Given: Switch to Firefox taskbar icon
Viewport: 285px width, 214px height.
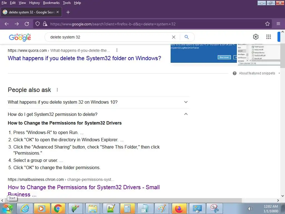Looking at the screenshot, I should coord(179,208).
